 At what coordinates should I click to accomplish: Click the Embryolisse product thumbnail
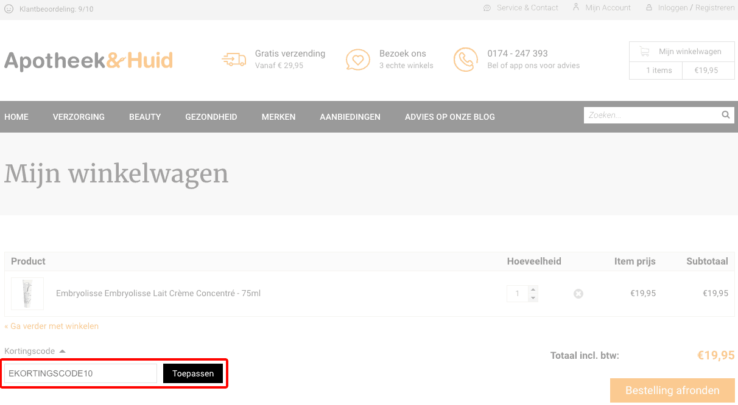[27, 294]
